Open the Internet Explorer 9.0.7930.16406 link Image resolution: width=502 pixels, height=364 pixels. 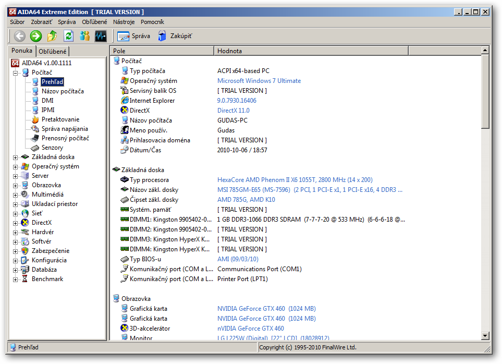click(237, 101)
